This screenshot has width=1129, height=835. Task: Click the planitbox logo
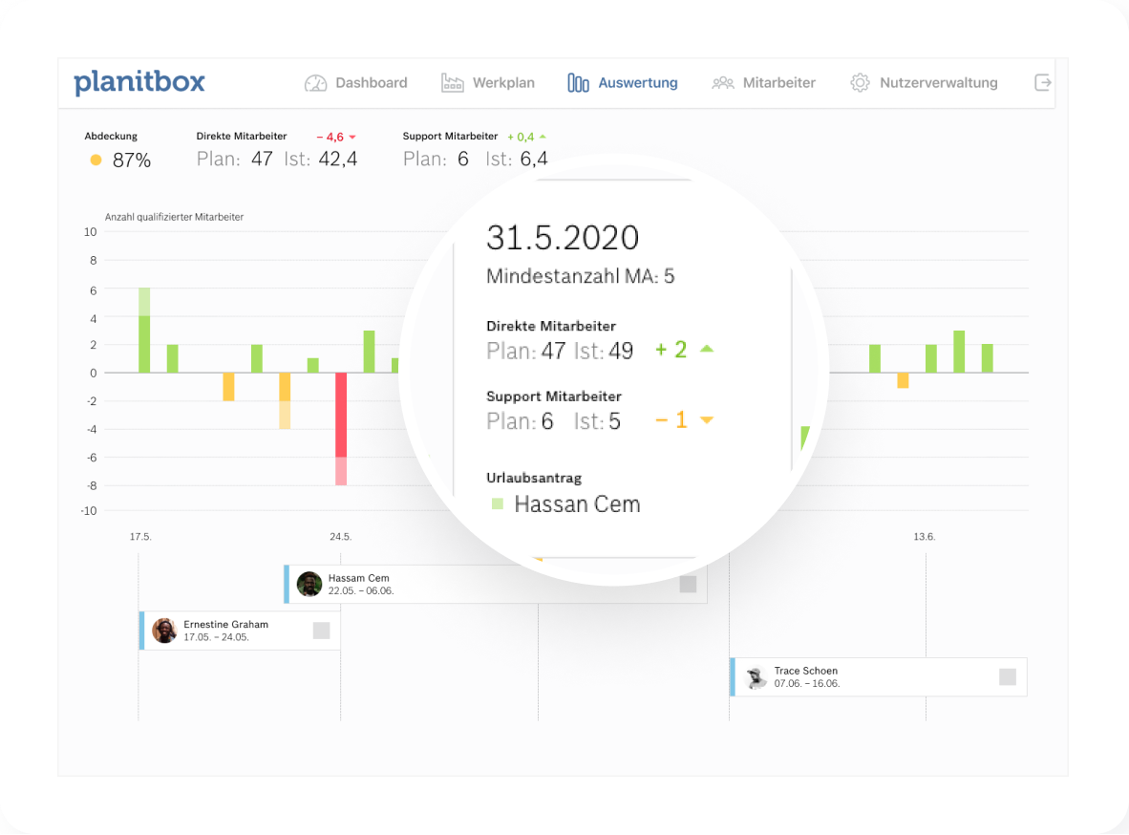138,82
